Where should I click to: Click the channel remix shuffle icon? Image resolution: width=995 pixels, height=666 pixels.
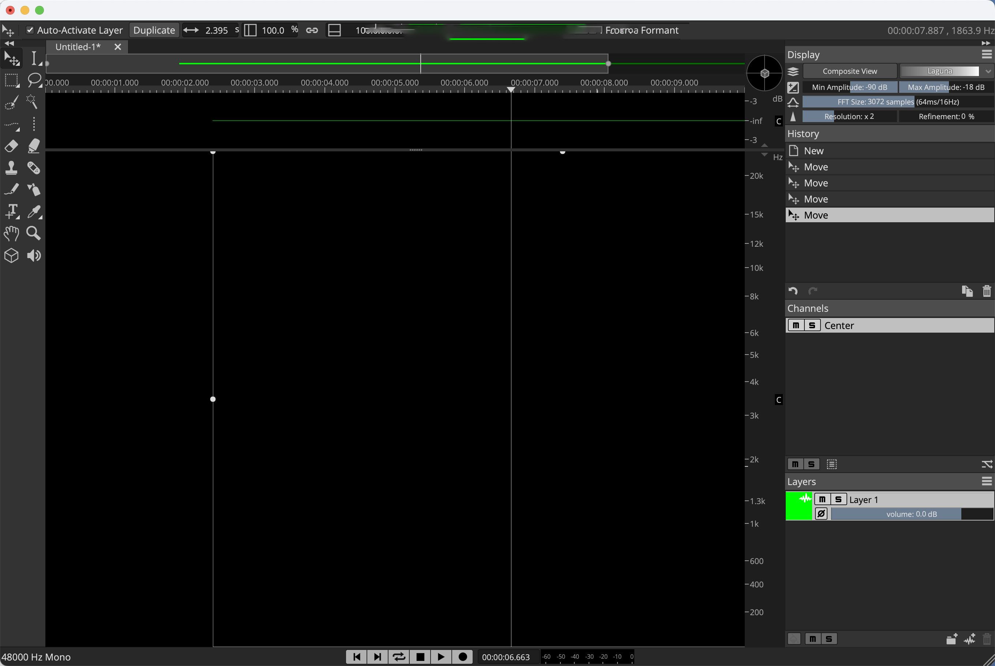tap(987, 464)
